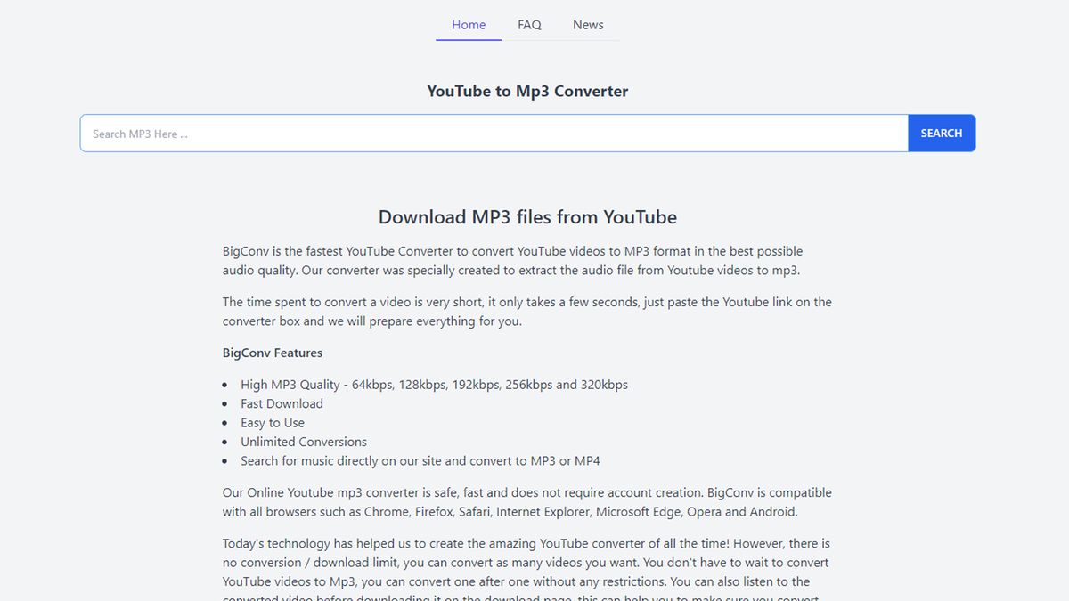Click the Download MP3 files from YouTube heading

(527, 216)
